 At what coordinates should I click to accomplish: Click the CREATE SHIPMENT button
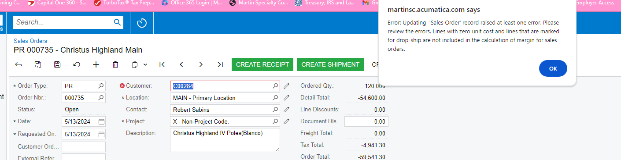pos(330,64)
